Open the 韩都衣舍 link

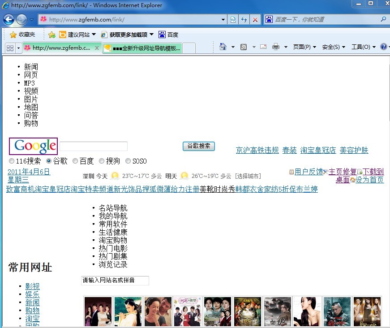249,189
